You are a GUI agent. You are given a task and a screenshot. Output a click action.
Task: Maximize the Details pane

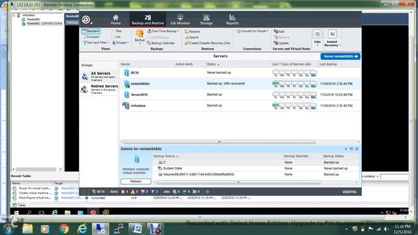351,149
